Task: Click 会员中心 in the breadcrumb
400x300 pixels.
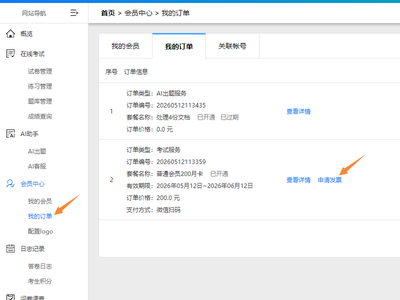Action: coord(138,13)
